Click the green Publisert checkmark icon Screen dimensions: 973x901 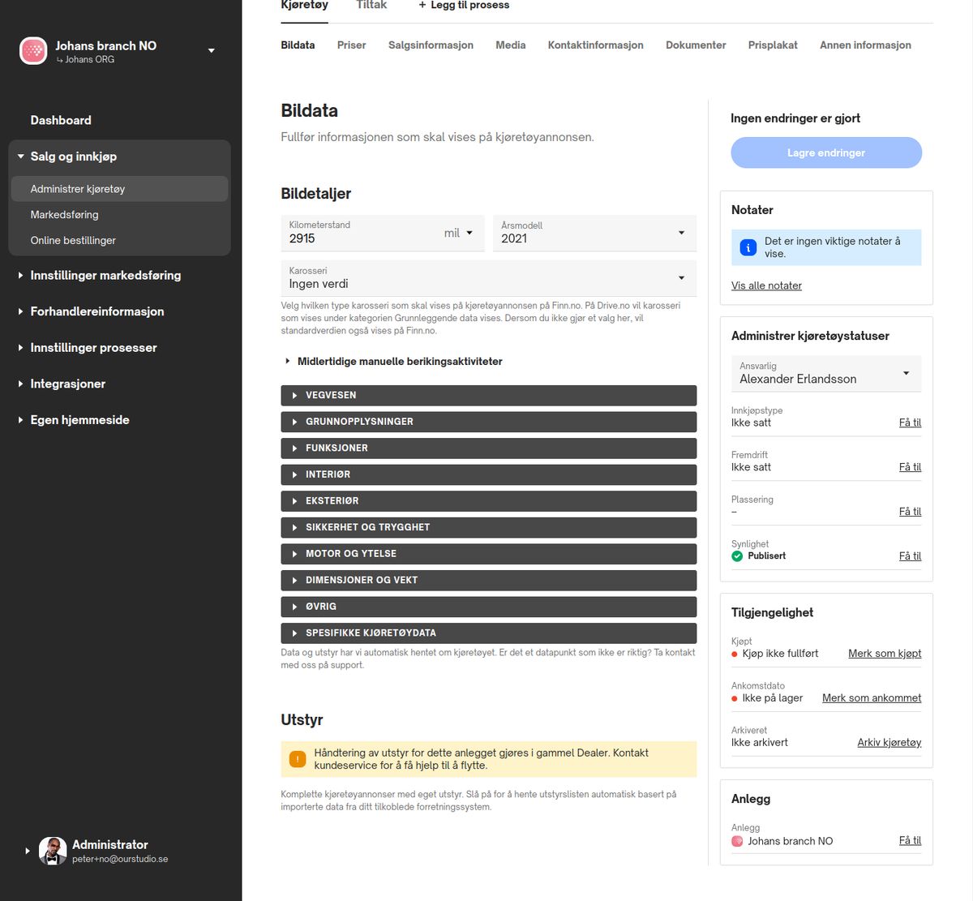point(737,556)
